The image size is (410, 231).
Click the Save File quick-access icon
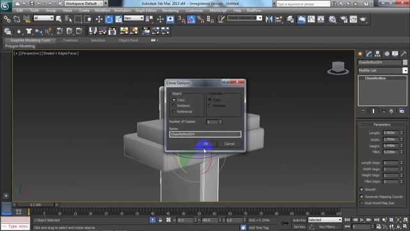[32, 3]
